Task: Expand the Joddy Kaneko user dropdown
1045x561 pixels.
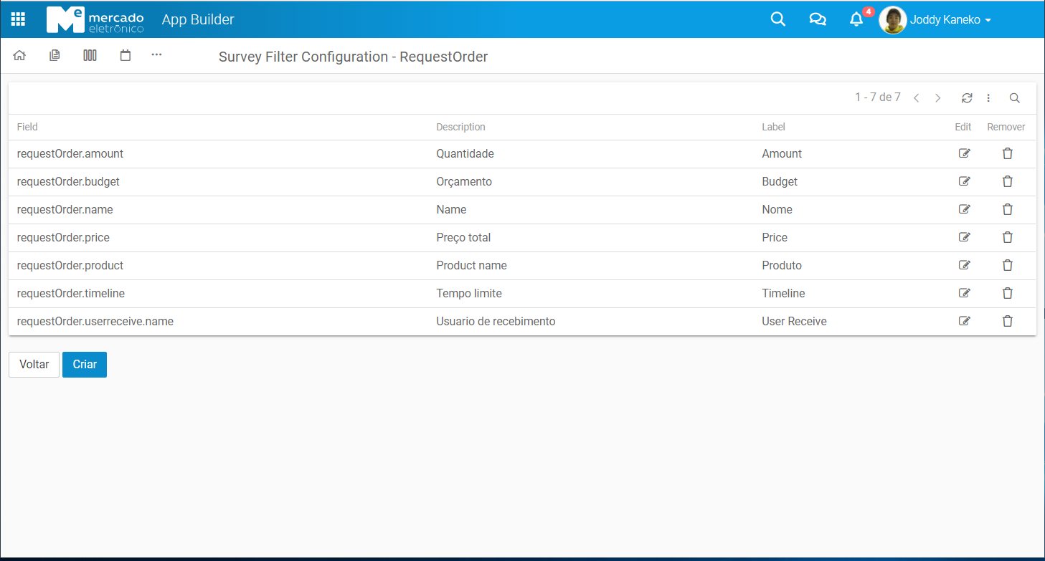Action: (950, 20)
